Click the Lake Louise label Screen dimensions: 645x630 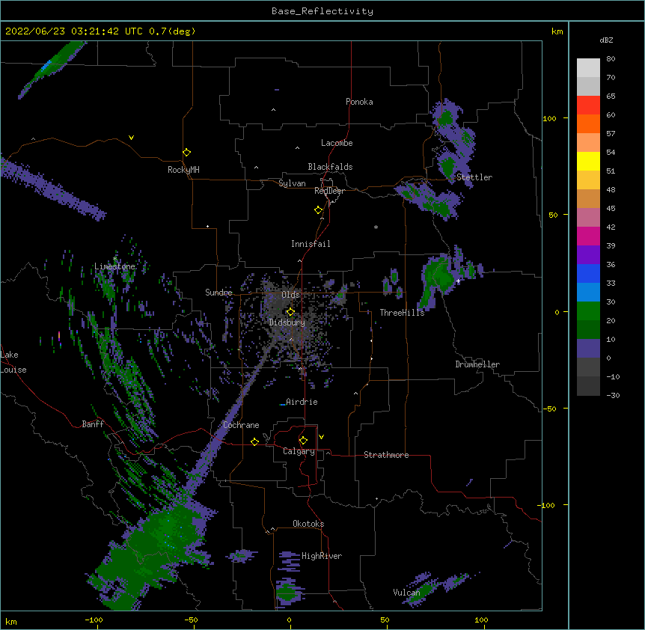pyautogui.click(x=13, y=362)
